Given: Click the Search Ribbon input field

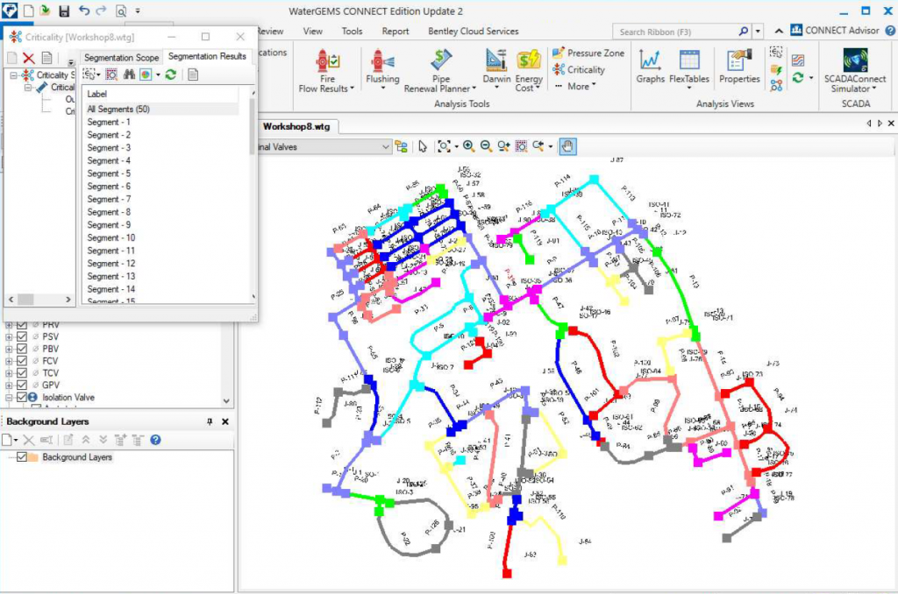Looking at the screenshot, I should [675, 32].
